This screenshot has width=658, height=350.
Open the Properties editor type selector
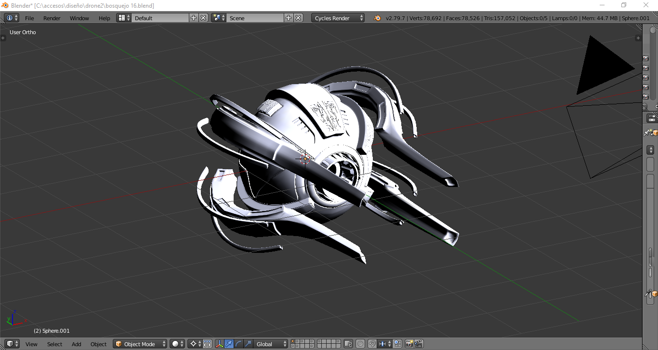pyautogui.click(x=652, y=118)
